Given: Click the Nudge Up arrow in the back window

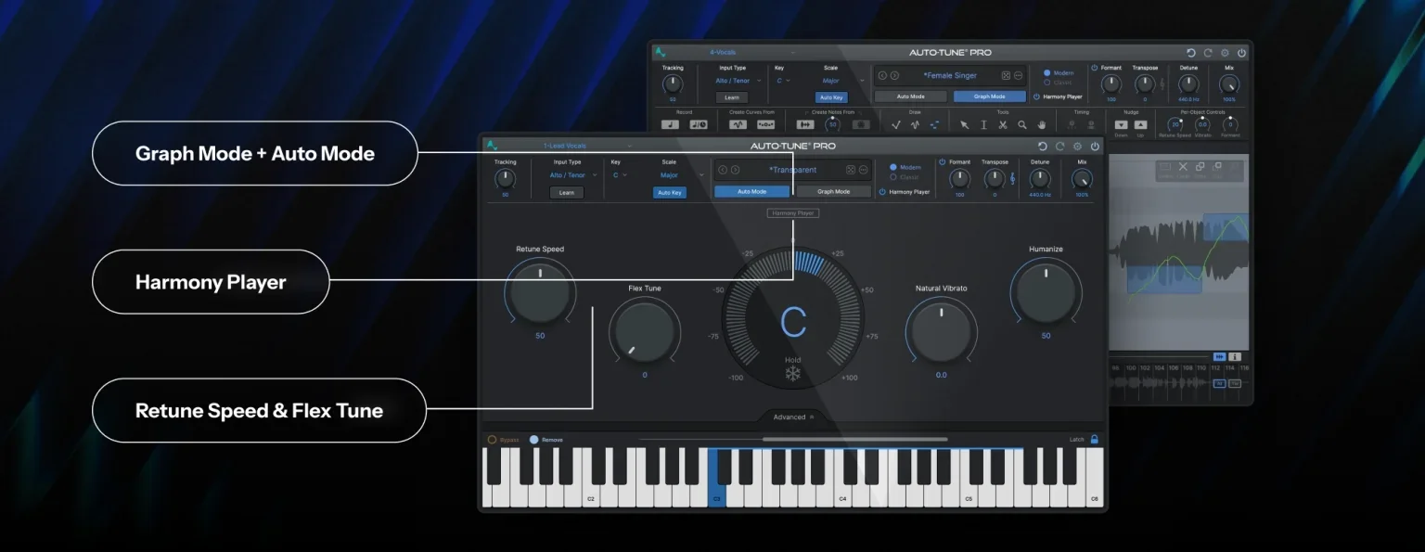Looking at the screenshot, I should [x=1140, y=124].
